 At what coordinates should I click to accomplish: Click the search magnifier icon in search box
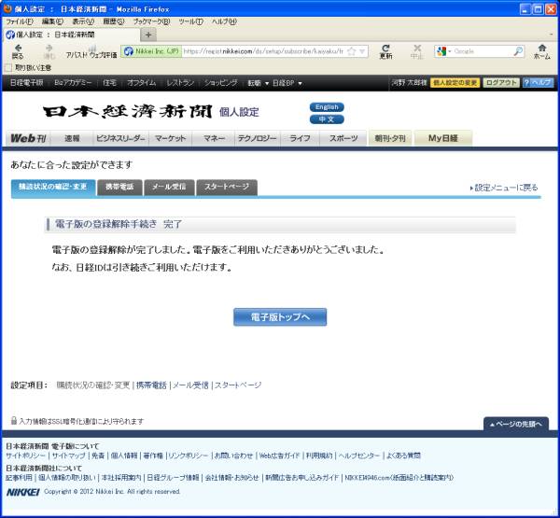518,51
